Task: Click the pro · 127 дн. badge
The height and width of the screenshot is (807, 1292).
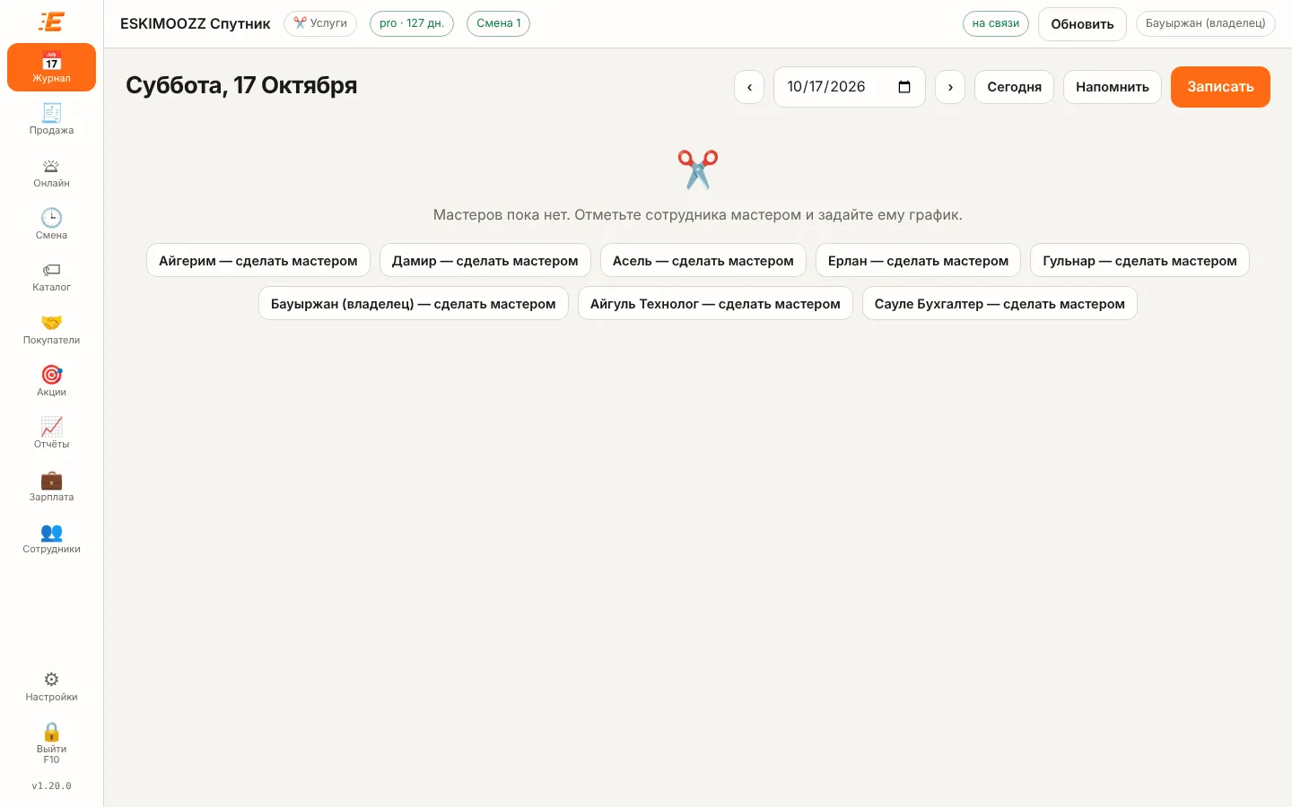Action: [x=412, y=23]
